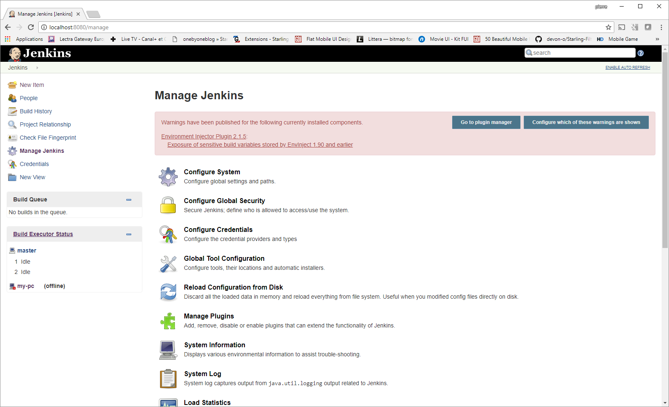Expand the Jenkins breadcrumb arrow menu

click(37, 68)
